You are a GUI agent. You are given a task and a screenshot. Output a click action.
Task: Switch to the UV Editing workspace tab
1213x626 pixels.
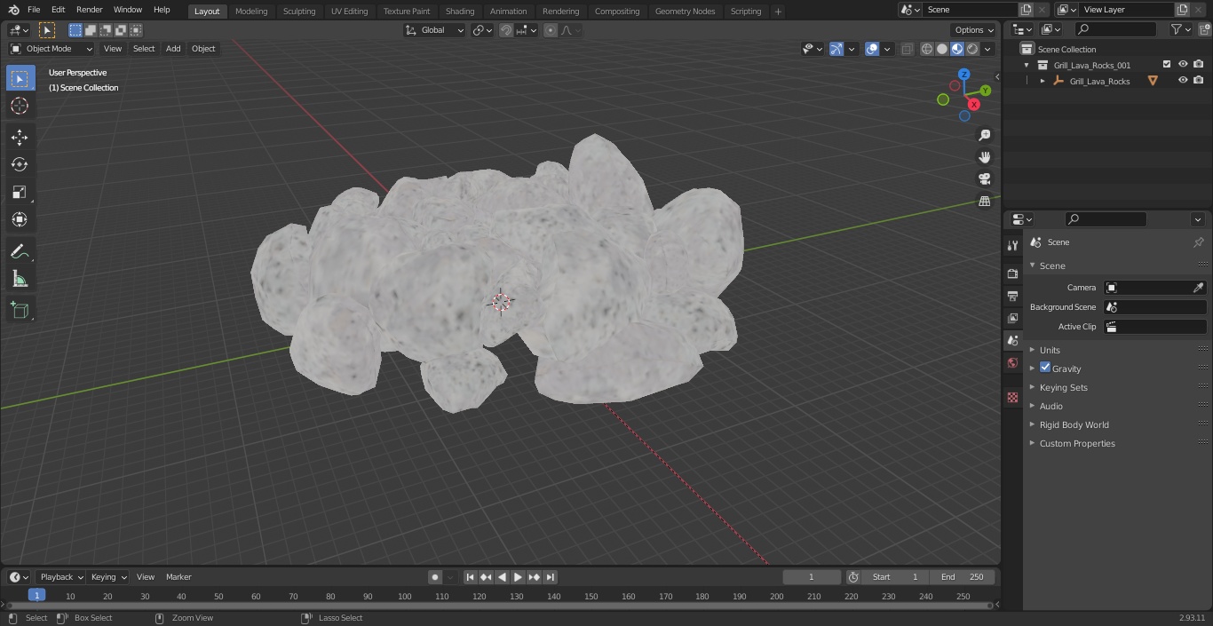pyautogui.click(x=349, y=11)
